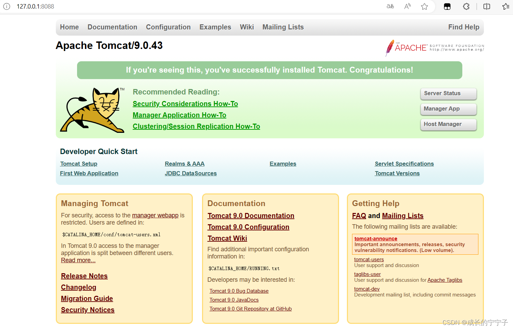Open the Changelog link
This screenshot has height=329, width=513.
[78, 287]
